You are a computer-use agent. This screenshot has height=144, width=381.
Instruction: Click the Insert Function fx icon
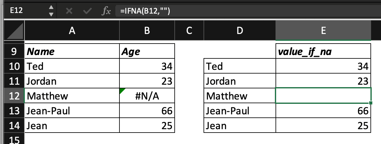(x=107, y=11)
